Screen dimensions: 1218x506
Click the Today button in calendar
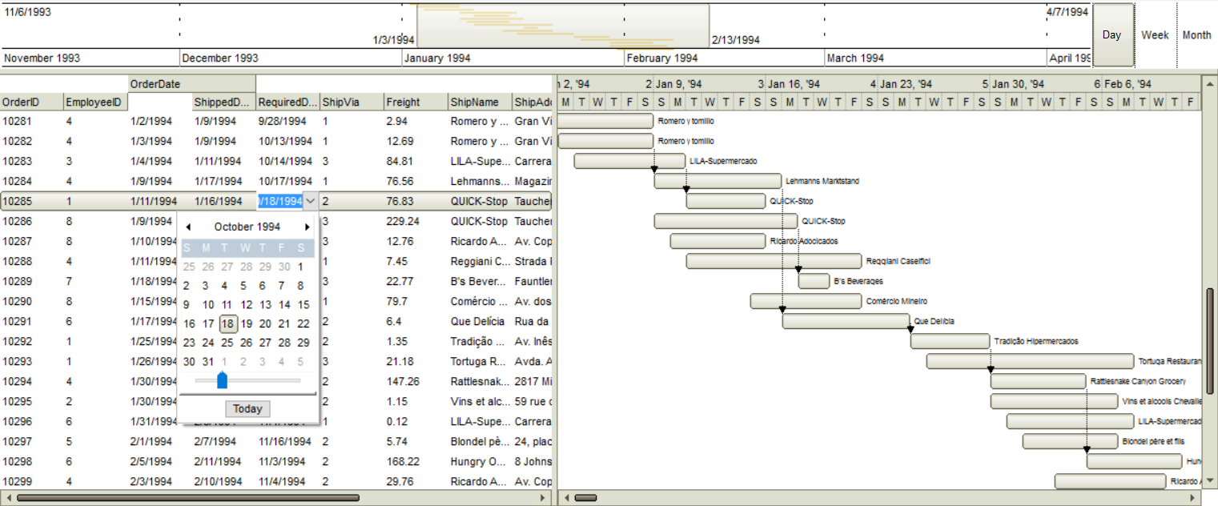point(247,409)
